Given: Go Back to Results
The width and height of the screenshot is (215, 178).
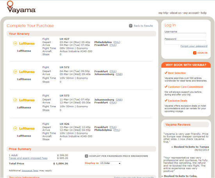Looking at the screenshot, I should 143,26.
